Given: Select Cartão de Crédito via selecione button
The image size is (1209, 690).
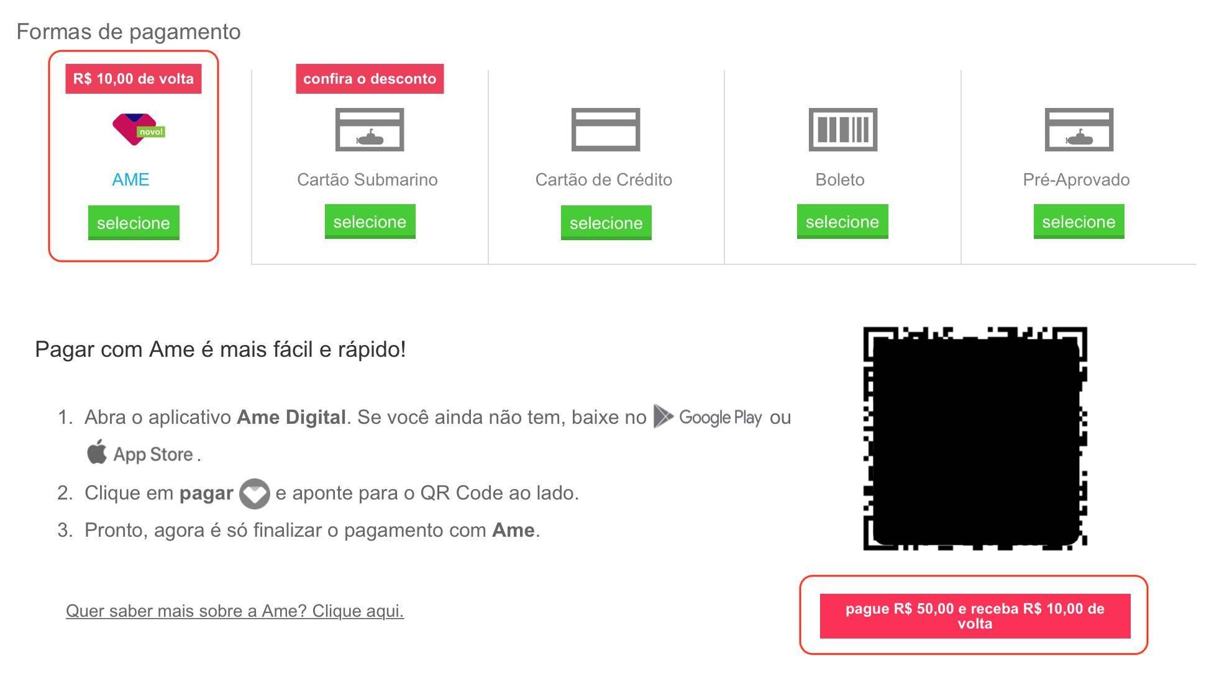Looking at the screenshot, I should click(x=606, y=223).
